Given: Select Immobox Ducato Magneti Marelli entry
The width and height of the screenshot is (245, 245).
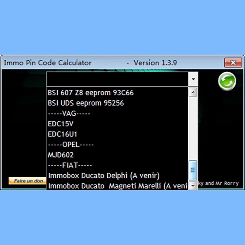Looking at the screenshot, I should pos(117,186).
